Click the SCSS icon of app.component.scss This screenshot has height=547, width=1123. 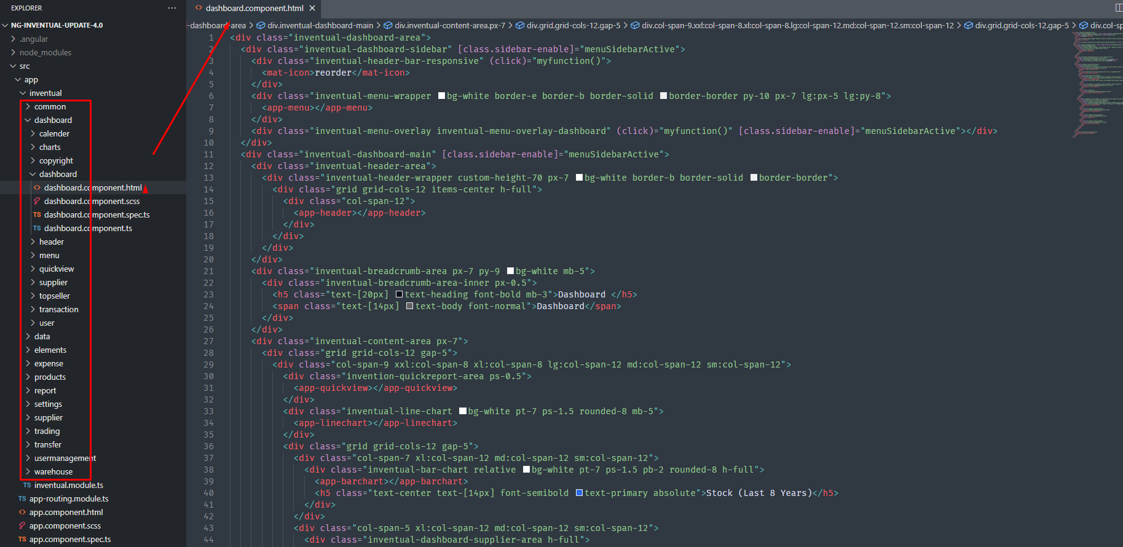(x=22, y=525)
